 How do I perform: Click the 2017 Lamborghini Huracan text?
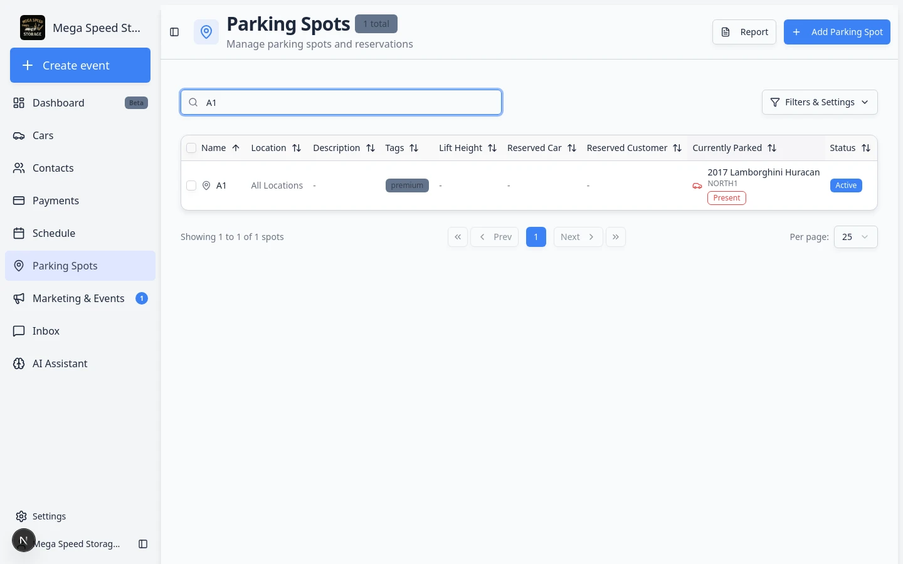[x=764, y=172]
